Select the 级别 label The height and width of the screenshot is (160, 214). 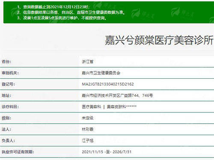(6, 118)
